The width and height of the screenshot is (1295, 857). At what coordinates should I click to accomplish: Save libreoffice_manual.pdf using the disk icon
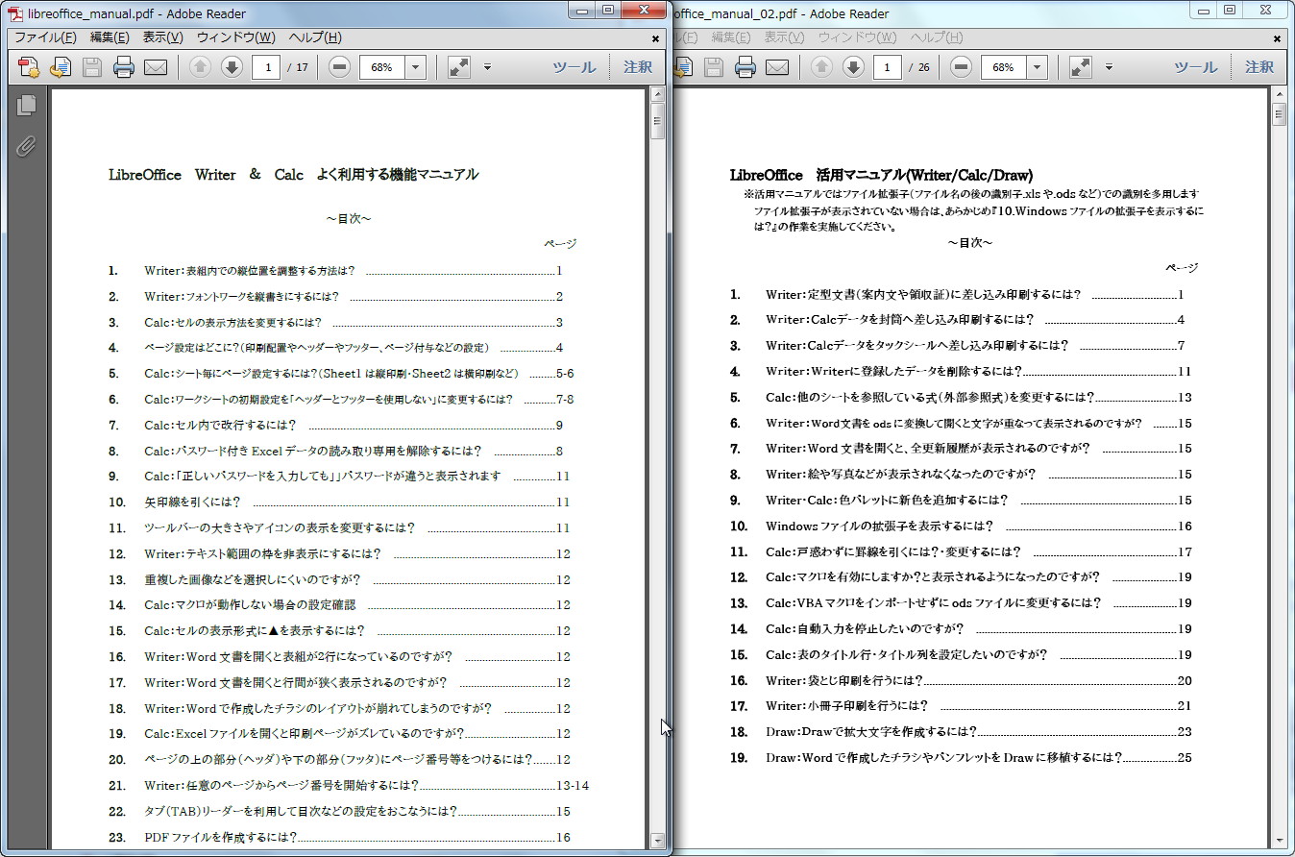click(x=90, y=67)
